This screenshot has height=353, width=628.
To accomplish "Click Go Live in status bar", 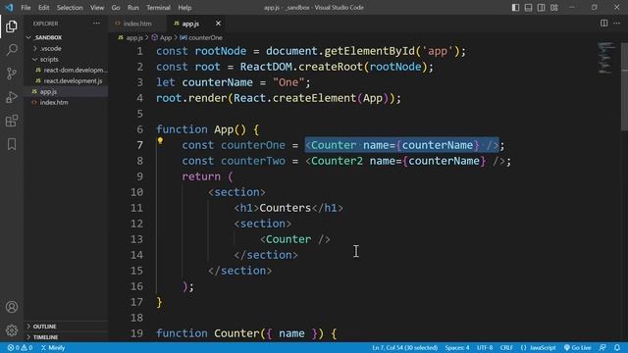I will (x=578, y=348).
